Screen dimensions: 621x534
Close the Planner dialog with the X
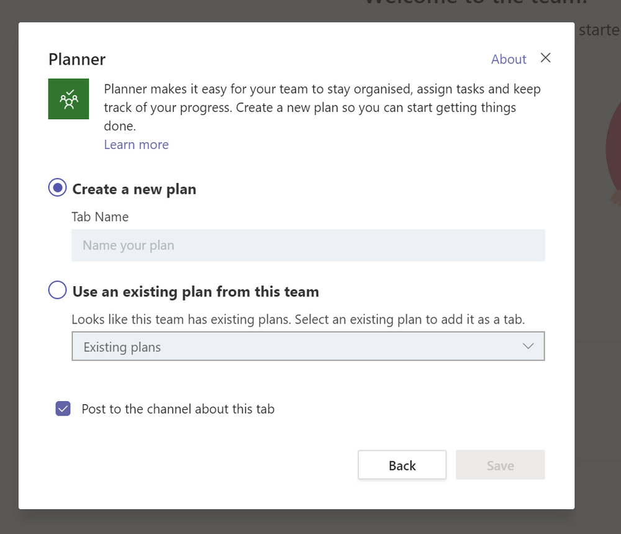tap(545, 58)
